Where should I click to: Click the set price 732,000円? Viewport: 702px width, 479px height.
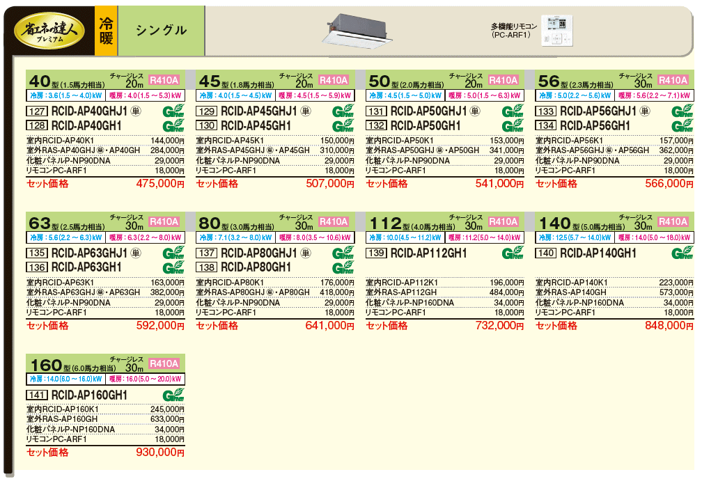click(499, 325)
